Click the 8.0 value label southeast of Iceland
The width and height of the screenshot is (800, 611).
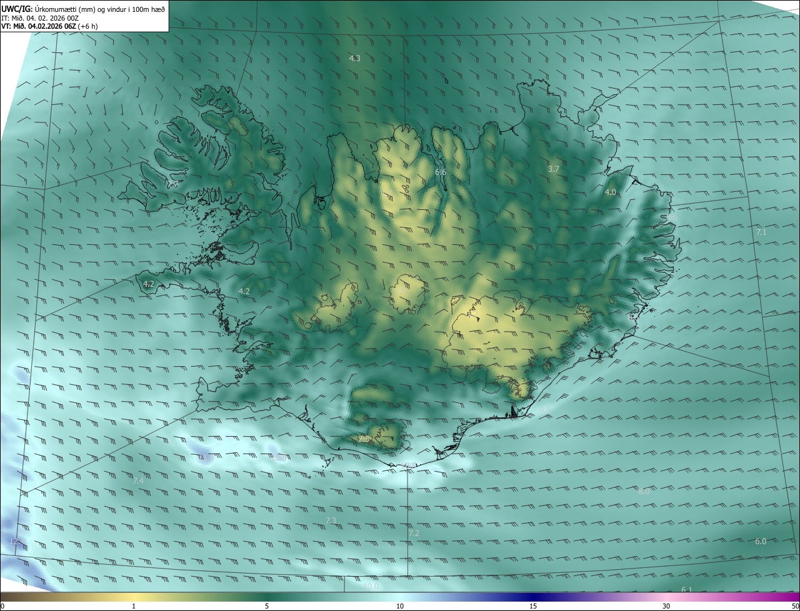tap(644, 491)
